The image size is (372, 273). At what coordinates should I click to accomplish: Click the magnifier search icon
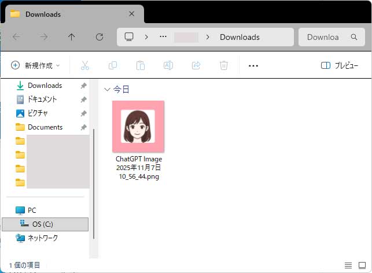pos(354,37)
